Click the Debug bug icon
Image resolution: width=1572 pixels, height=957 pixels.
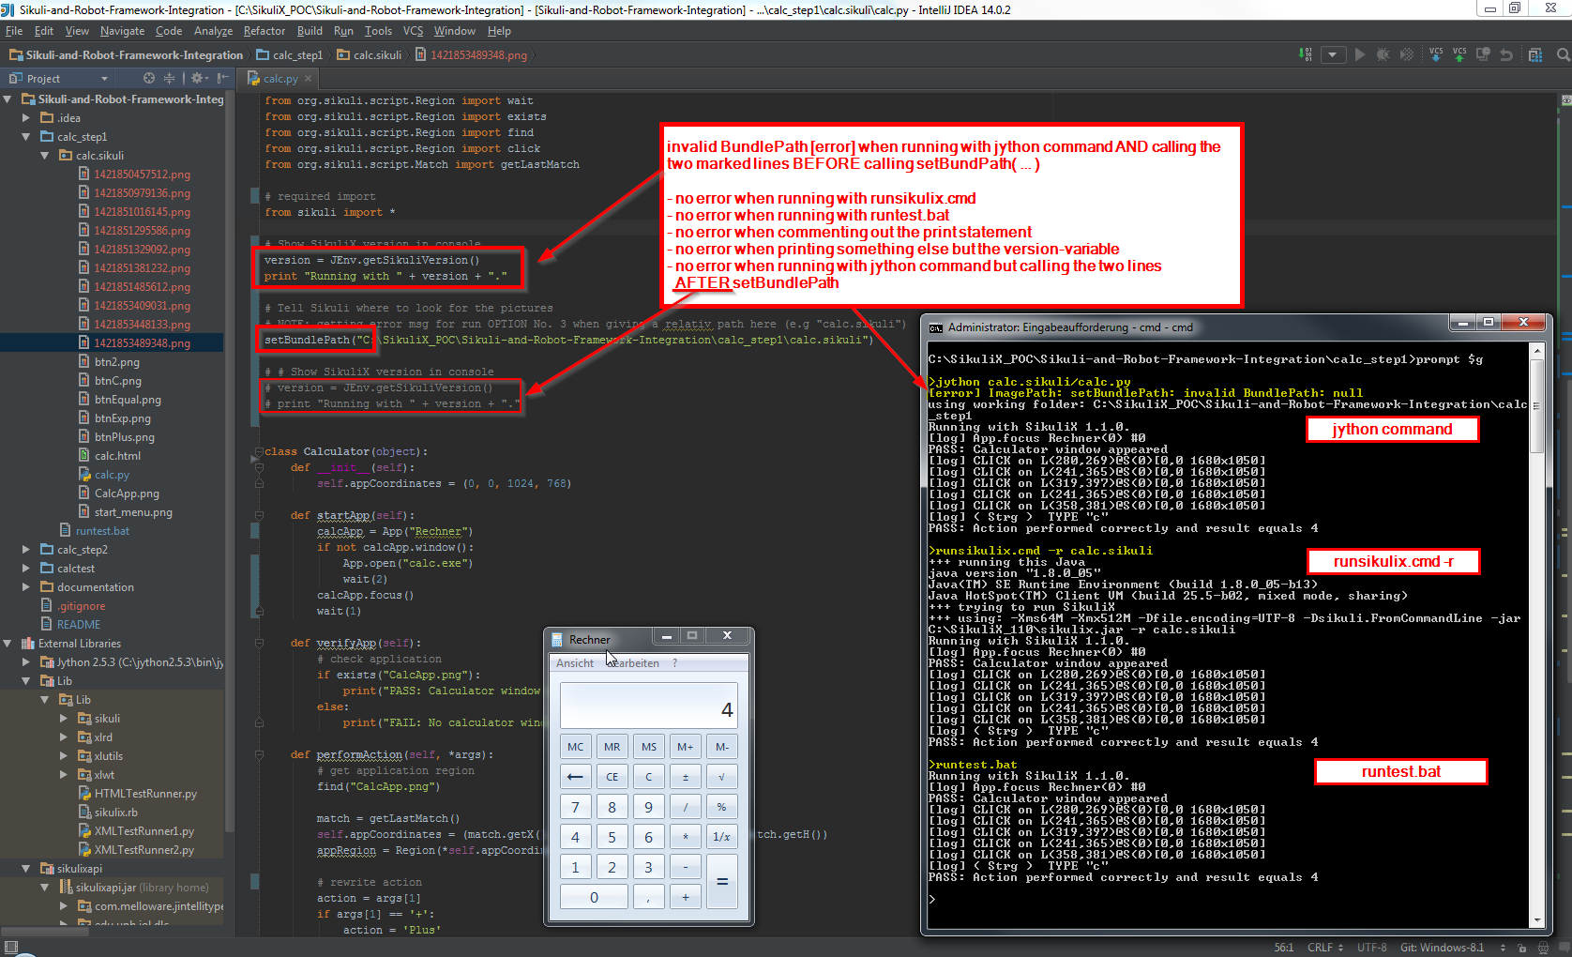(x=1383, y=54)
